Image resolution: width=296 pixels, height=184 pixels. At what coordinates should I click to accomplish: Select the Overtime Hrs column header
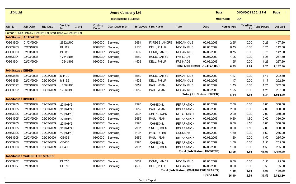(x=247, y=27)
